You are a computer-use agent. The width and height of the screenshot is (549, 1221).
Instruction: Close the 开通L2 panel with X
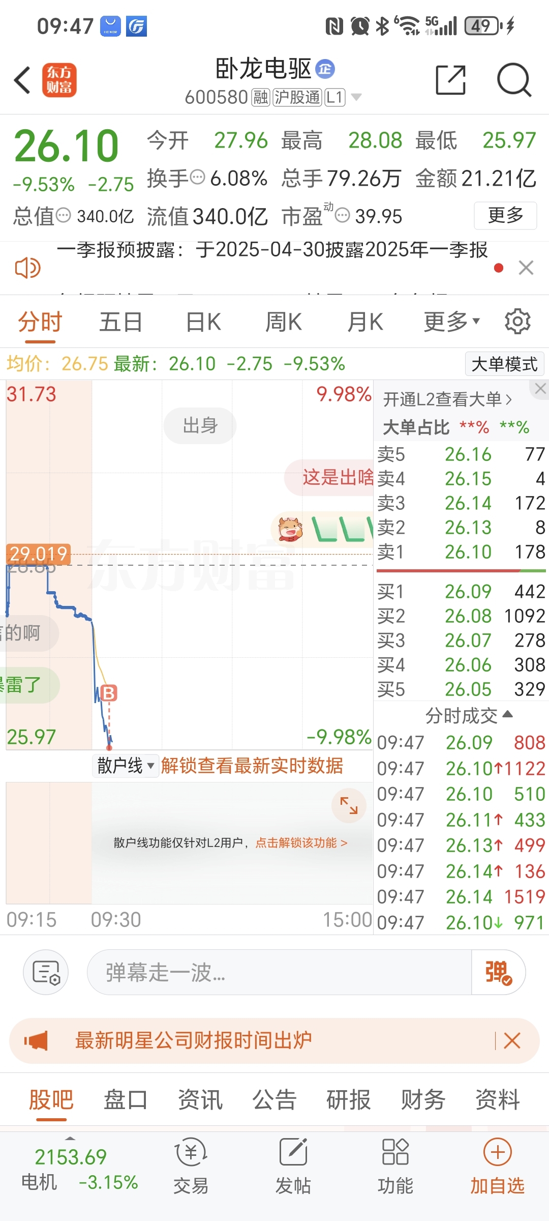click(540, 389)
